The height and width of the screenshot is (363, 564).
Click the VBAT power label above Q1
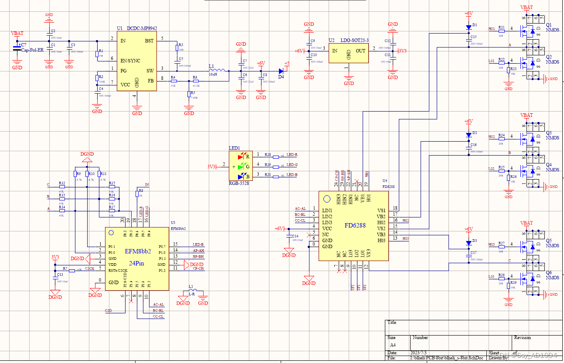click(526, 8)
